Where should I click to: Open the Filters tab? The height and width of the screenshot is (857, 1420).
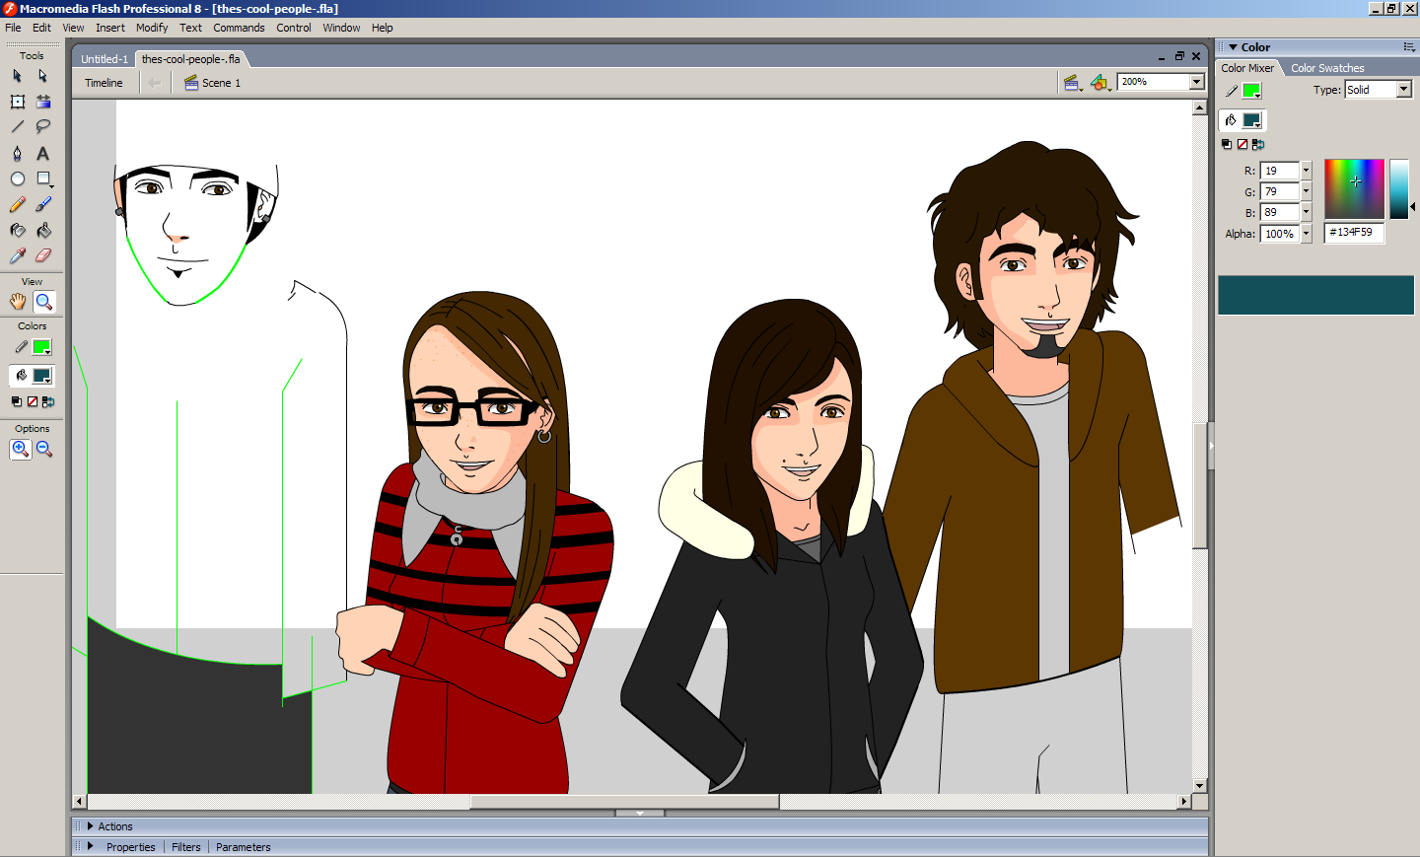click(185, 847)
